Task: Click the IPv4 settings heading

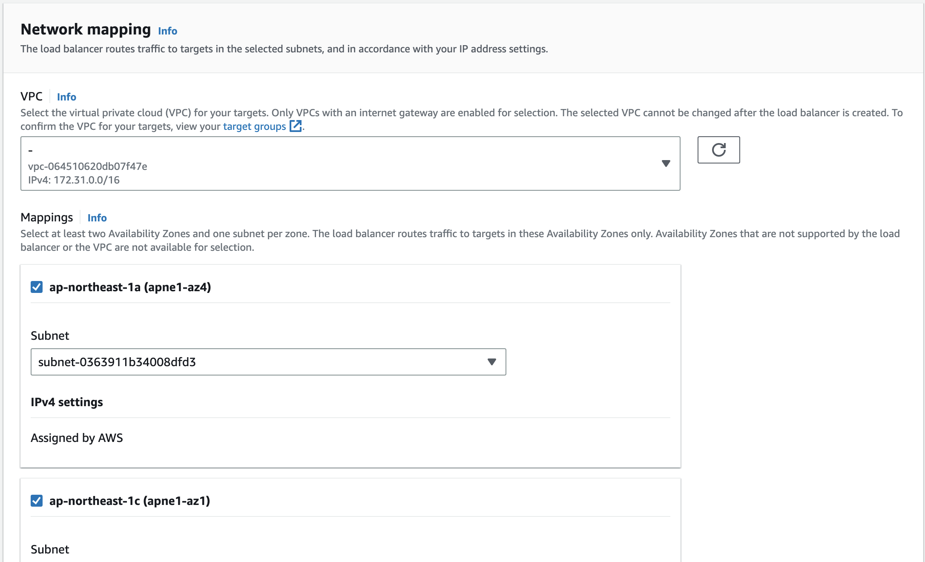Action: click(x=67, y=402)
